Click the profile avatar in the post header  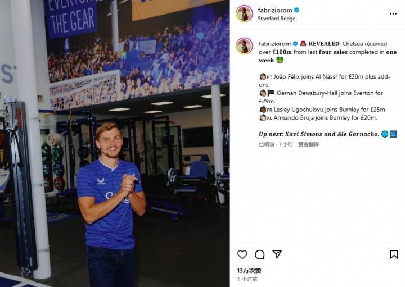(244, 13)
